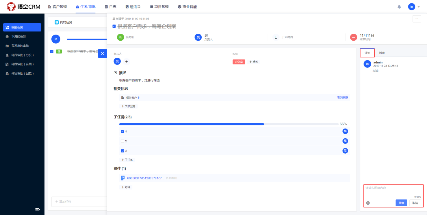Add a new tag with 标签 button

point(254,62)
